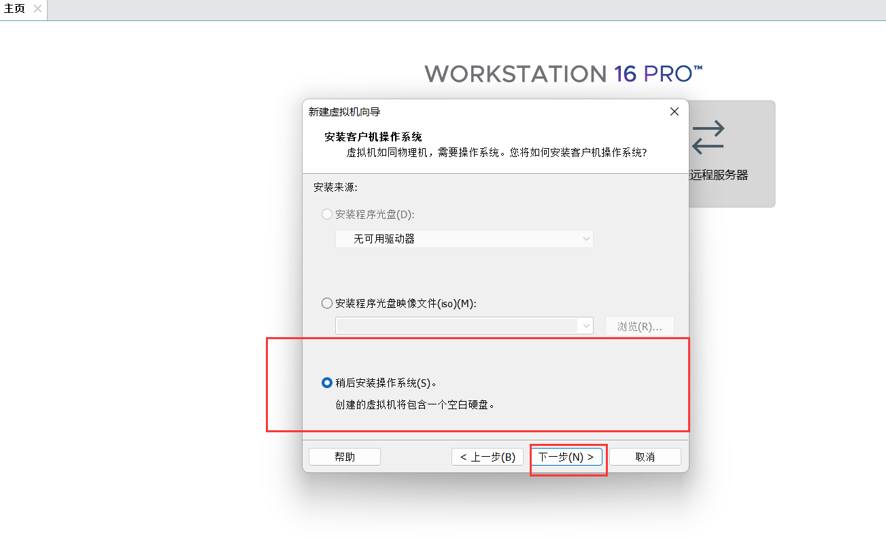This screenshot has height=539, width=886.
Task: Switch to the 主页 tab
Action: (14, 9)
